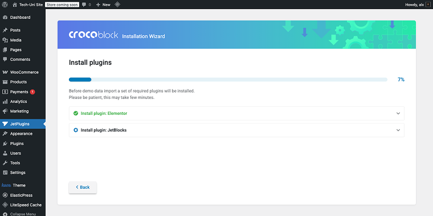Click spinning gear beside JetBlocks
This screenshot has width=433, height=216.
point(76,130)
